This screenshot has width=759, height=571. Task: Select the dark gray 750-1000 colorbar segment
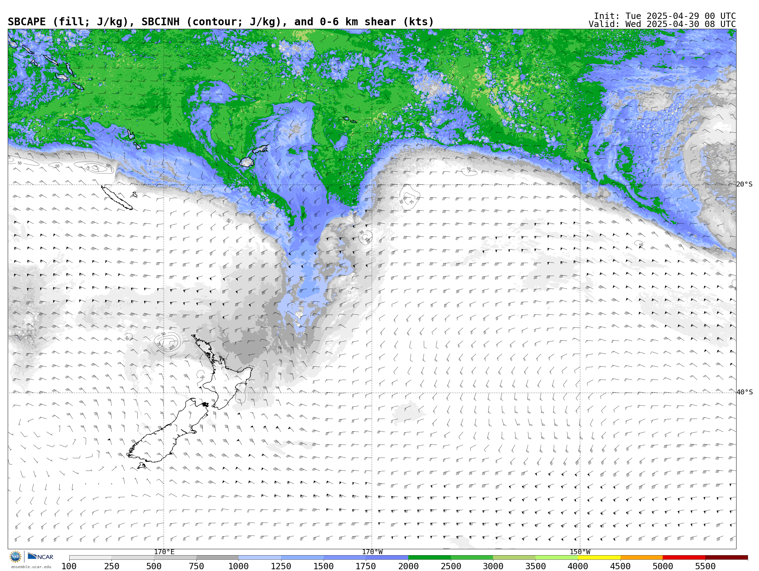tap(218, 558)
